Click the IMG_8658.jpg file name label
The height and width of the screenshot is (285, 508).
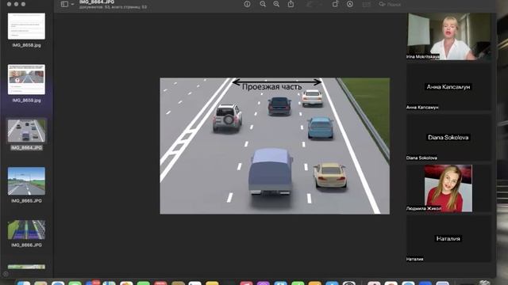click(x=26, y=45)
